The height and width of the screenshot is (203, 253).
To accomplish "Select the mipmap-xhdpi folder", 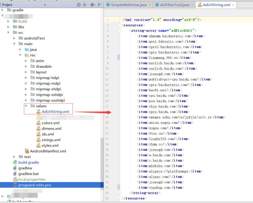I will pos(48,89).
